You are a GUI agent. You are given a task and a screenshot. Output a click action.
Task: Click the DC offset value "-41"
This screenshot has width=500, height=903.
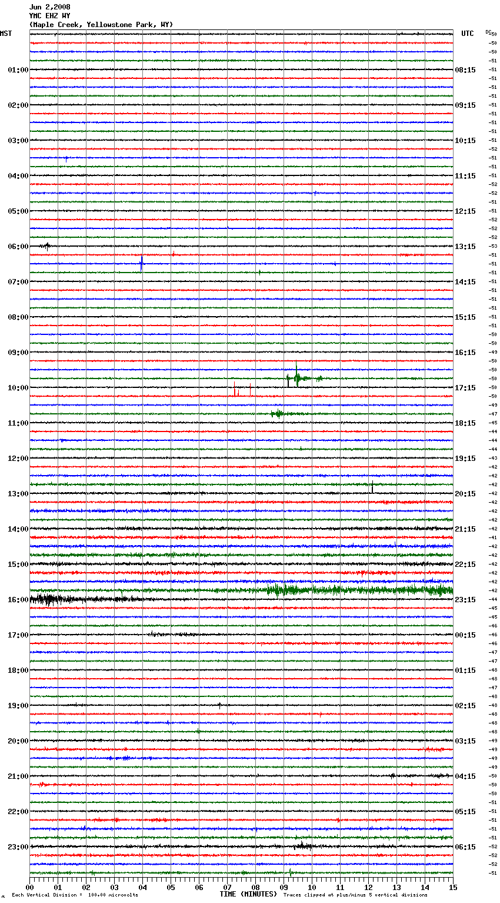(493, 538)
